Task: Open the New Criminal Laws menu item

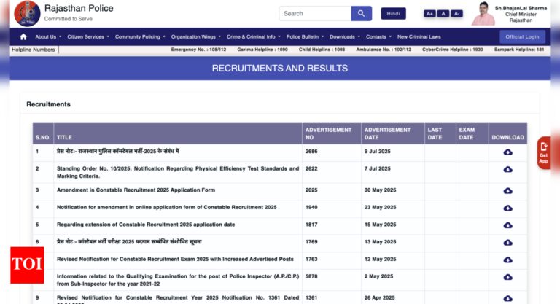Action: click(x=419, y=36)
